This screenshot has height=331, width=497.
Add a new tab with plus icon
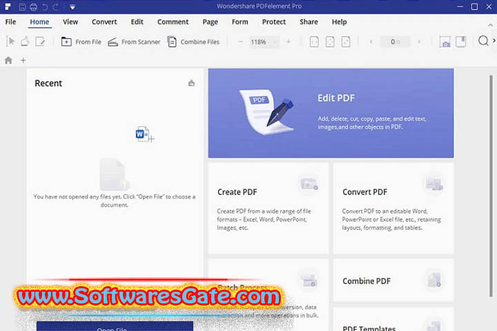23,60
